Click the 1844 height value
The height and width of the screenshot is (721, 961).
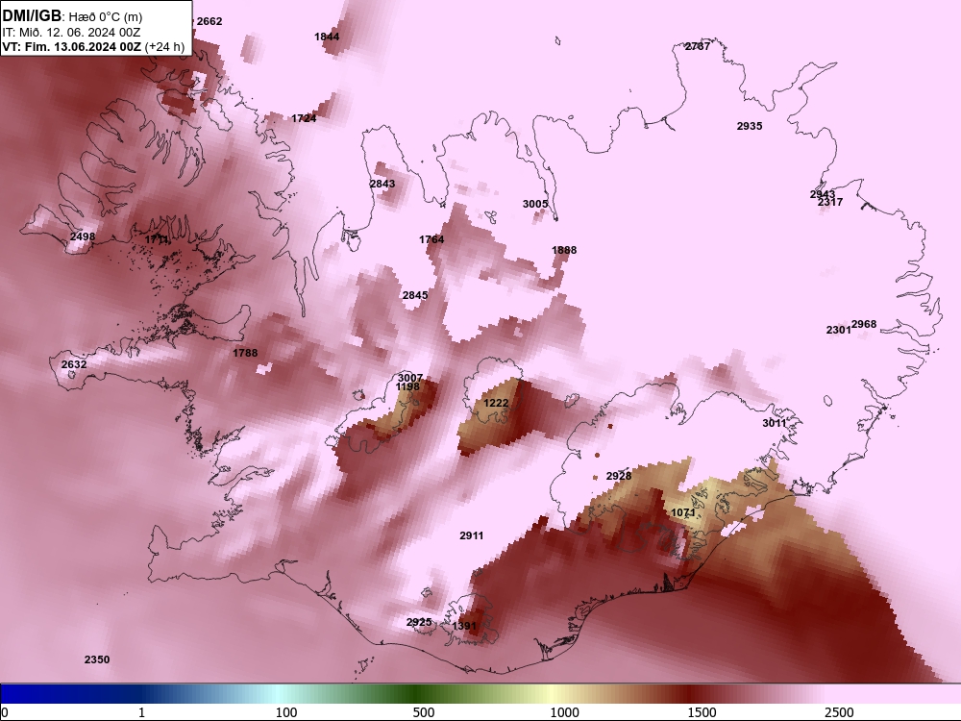(x=327, y=37)
